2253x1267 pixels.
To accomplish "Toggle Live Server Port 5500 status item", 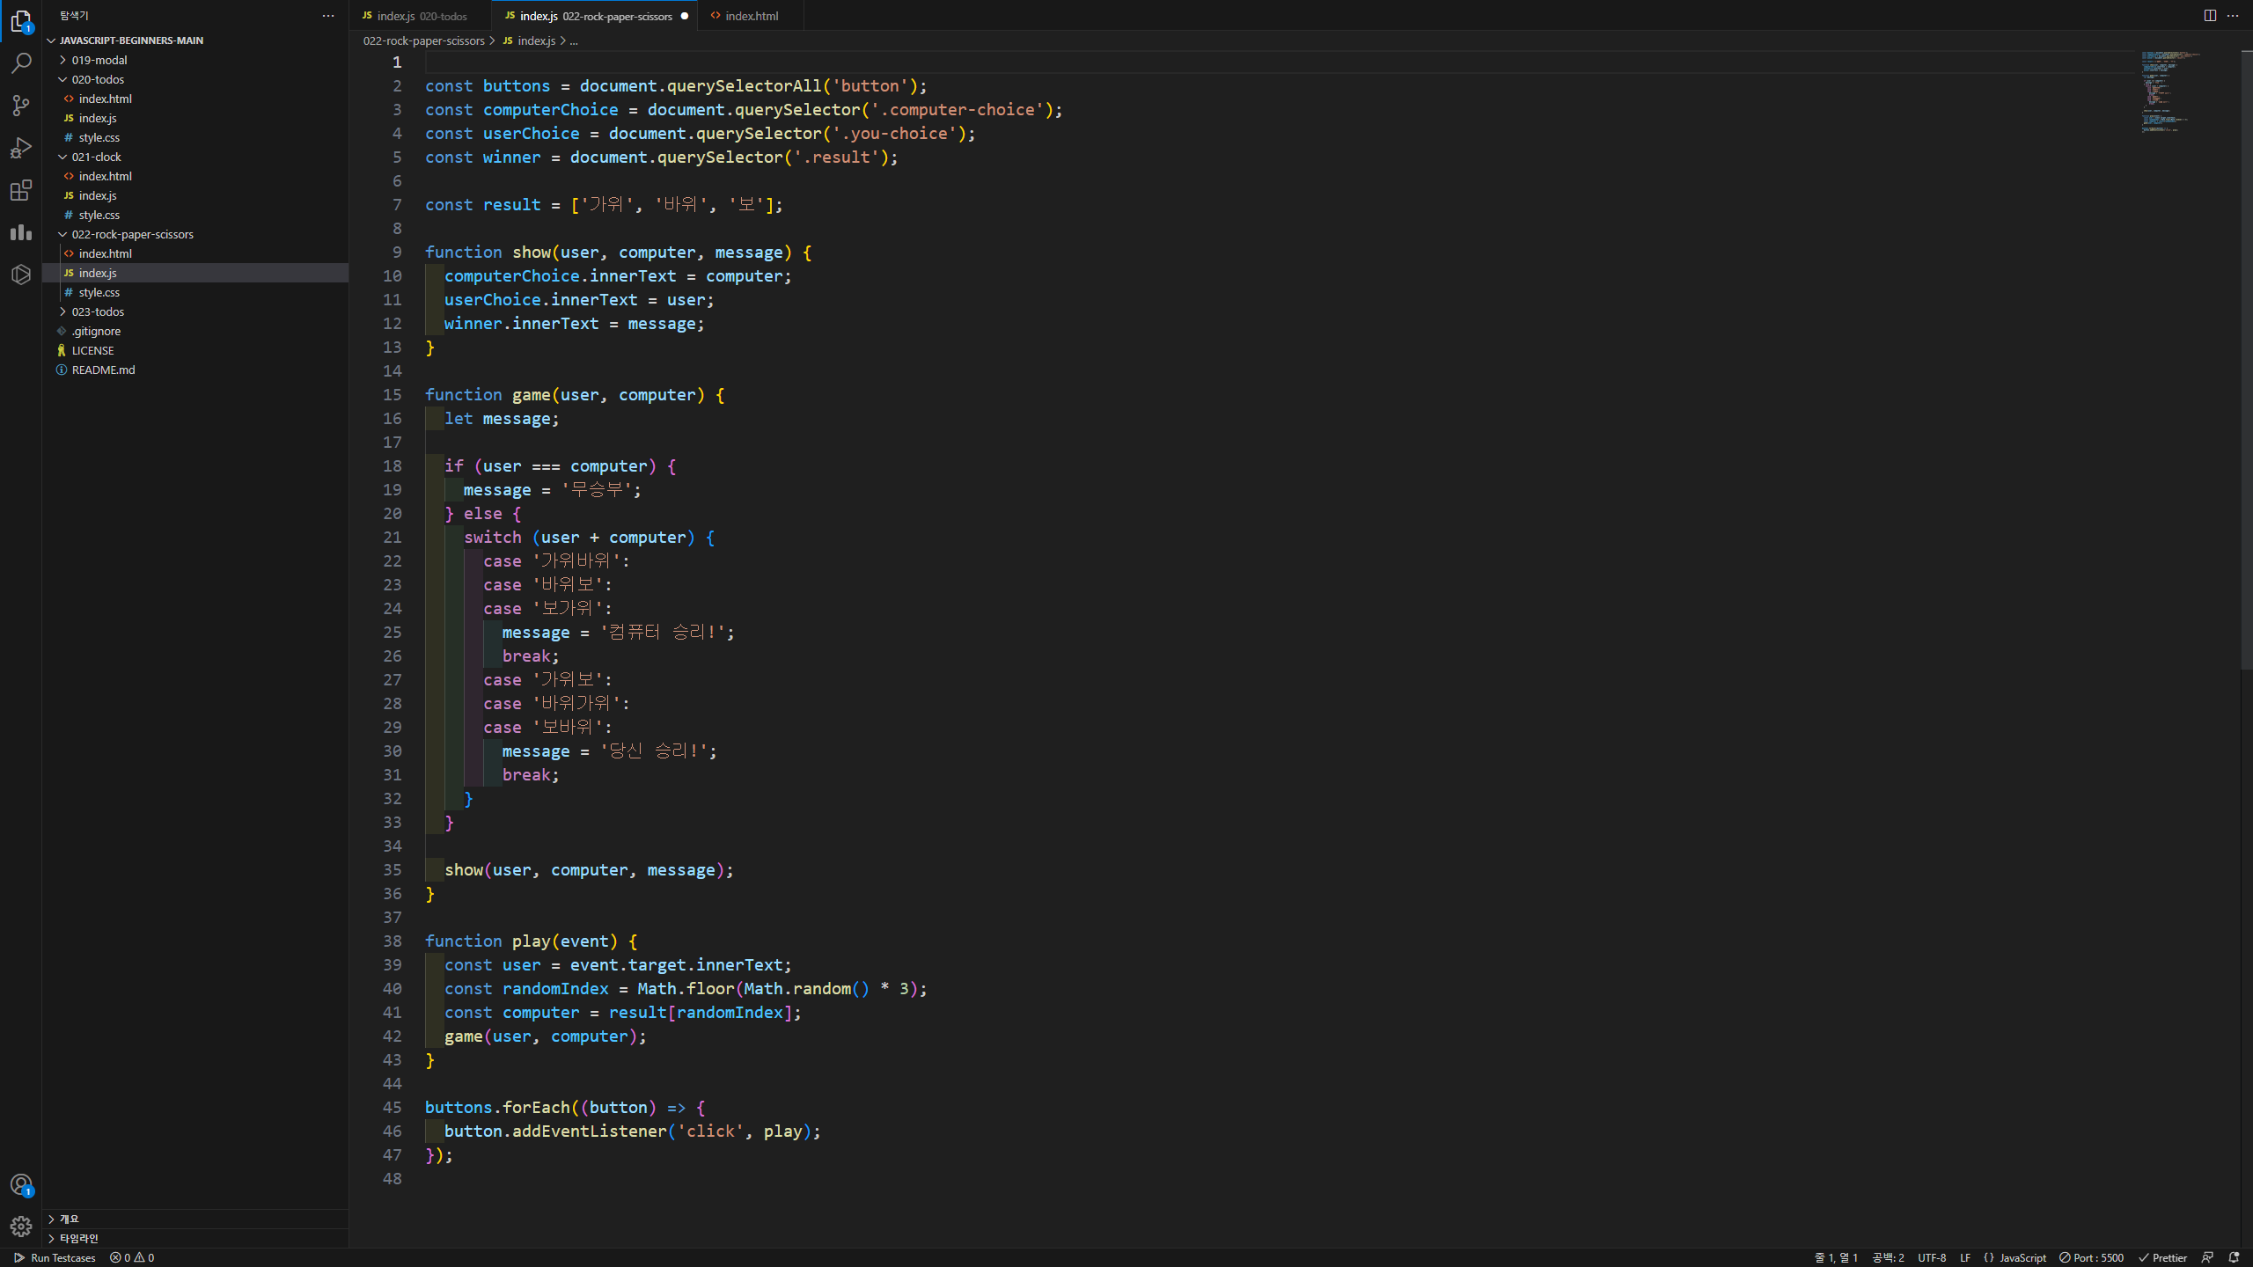I will [x=2092, y=1257].
